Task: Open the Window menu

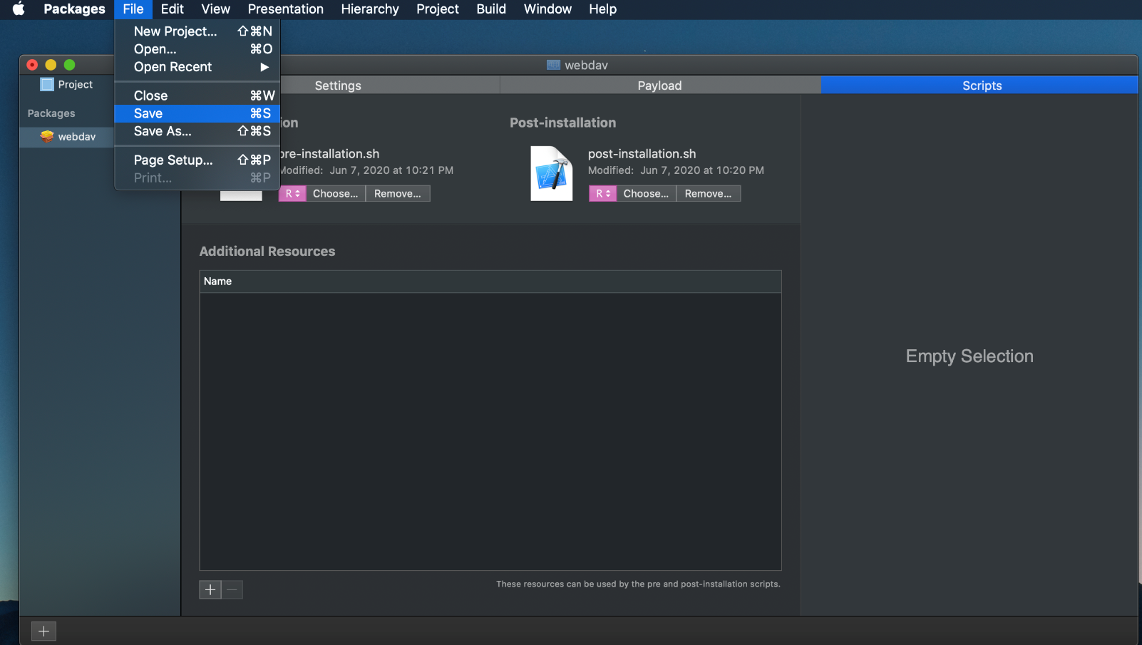Action: click(x=547, y=9)
